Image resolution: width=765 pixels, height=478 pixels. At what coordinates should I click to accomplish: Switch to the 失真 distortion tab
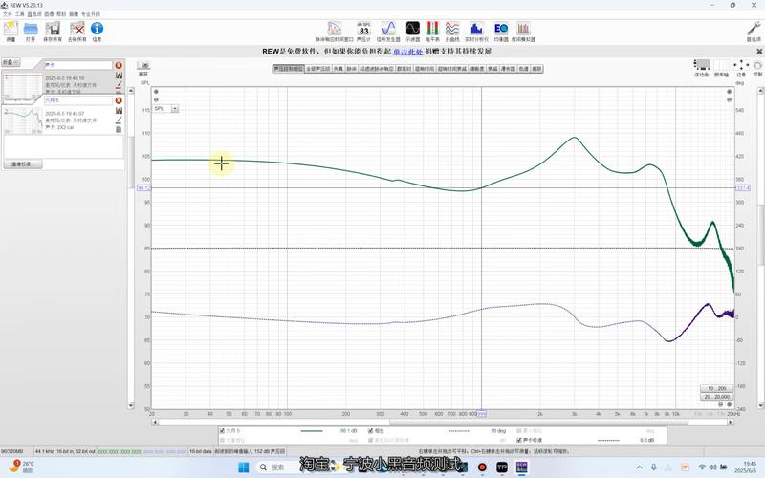click(339, 69)
